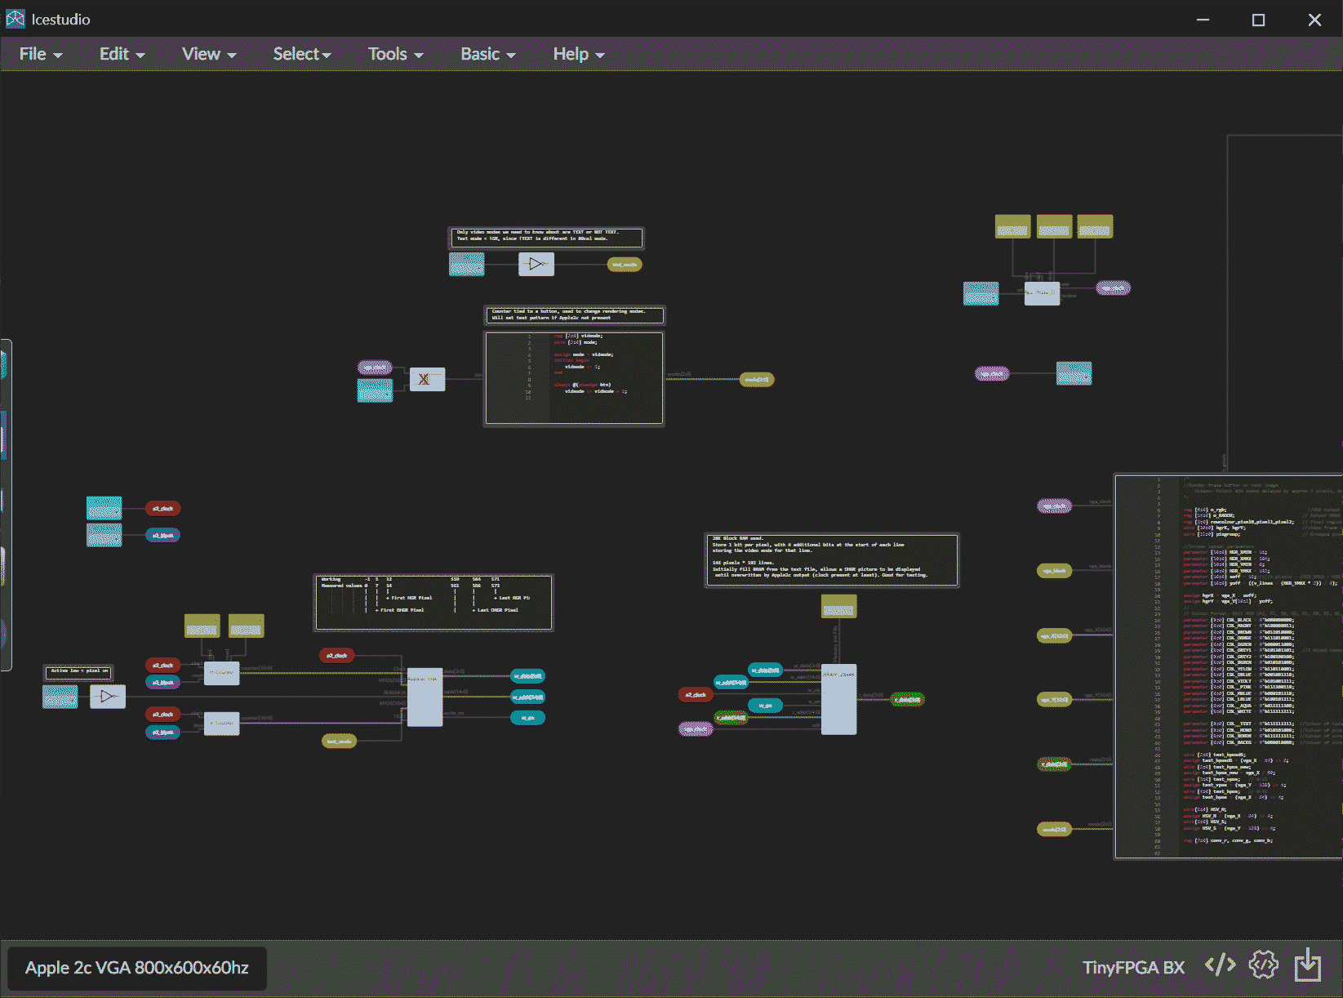Select the vga_blank label beside the render code
This screenshot has width=1343, height=998.
[x=1054, y=571]
